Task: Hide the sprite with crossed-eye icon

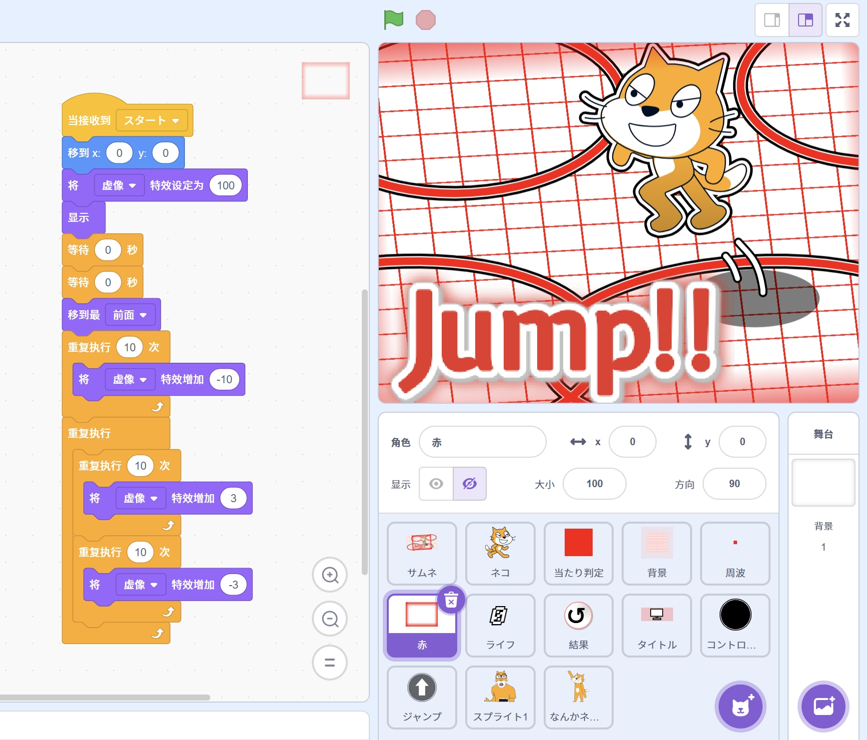Action: point(469,484)
